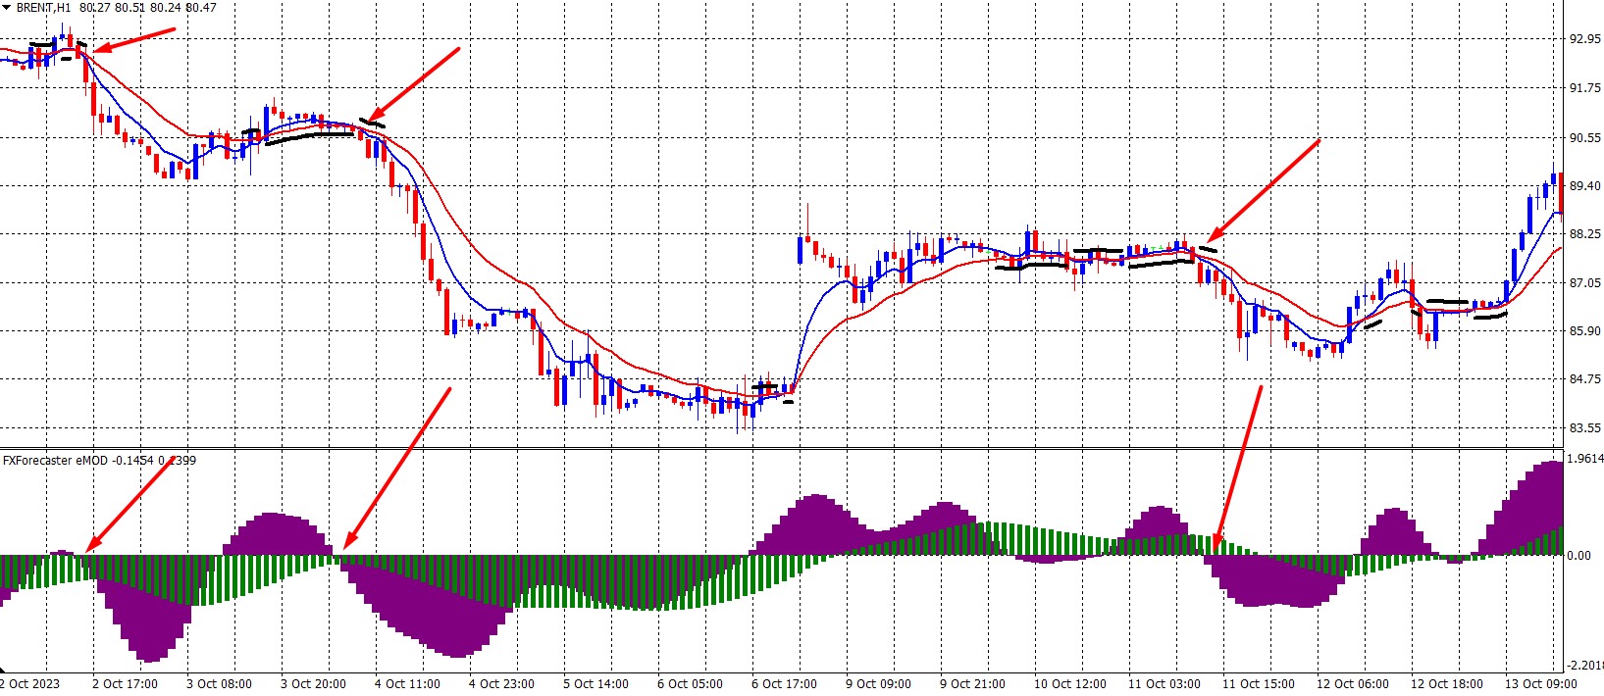Select the FXForecaster eMOD indicator label
Screen dimensions: 1604x696
[x=55, y=460]
